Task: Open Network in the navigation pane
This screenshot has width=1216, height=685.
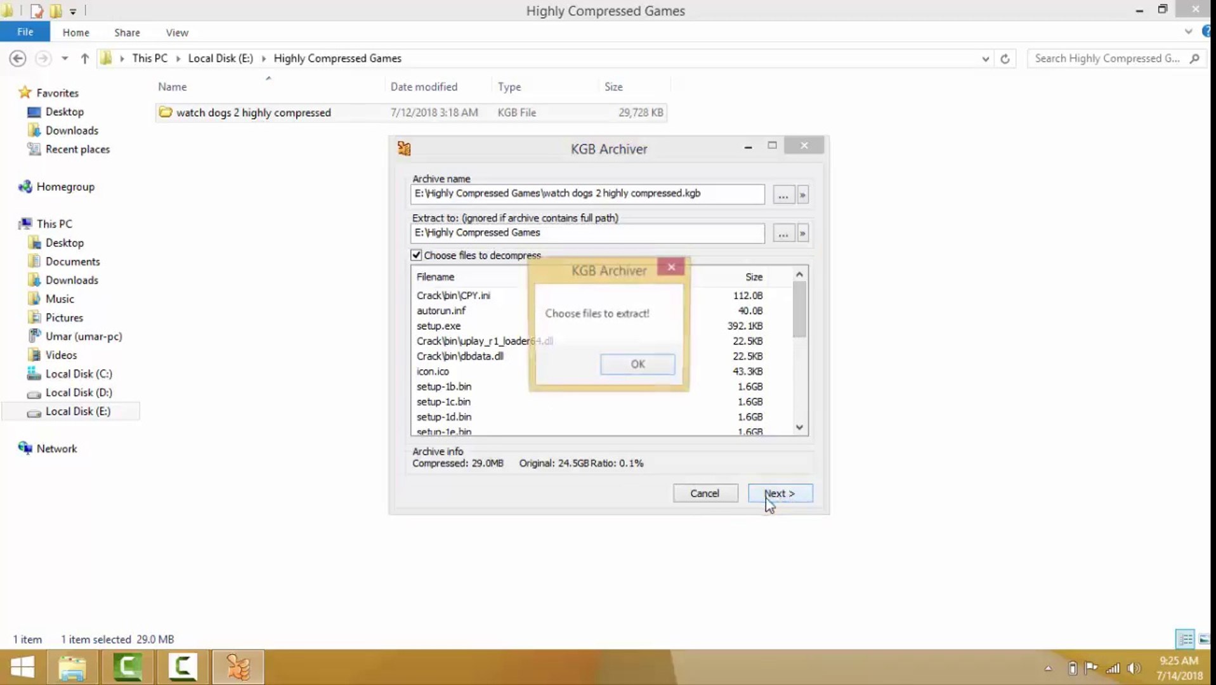Action: coord(56,449)
